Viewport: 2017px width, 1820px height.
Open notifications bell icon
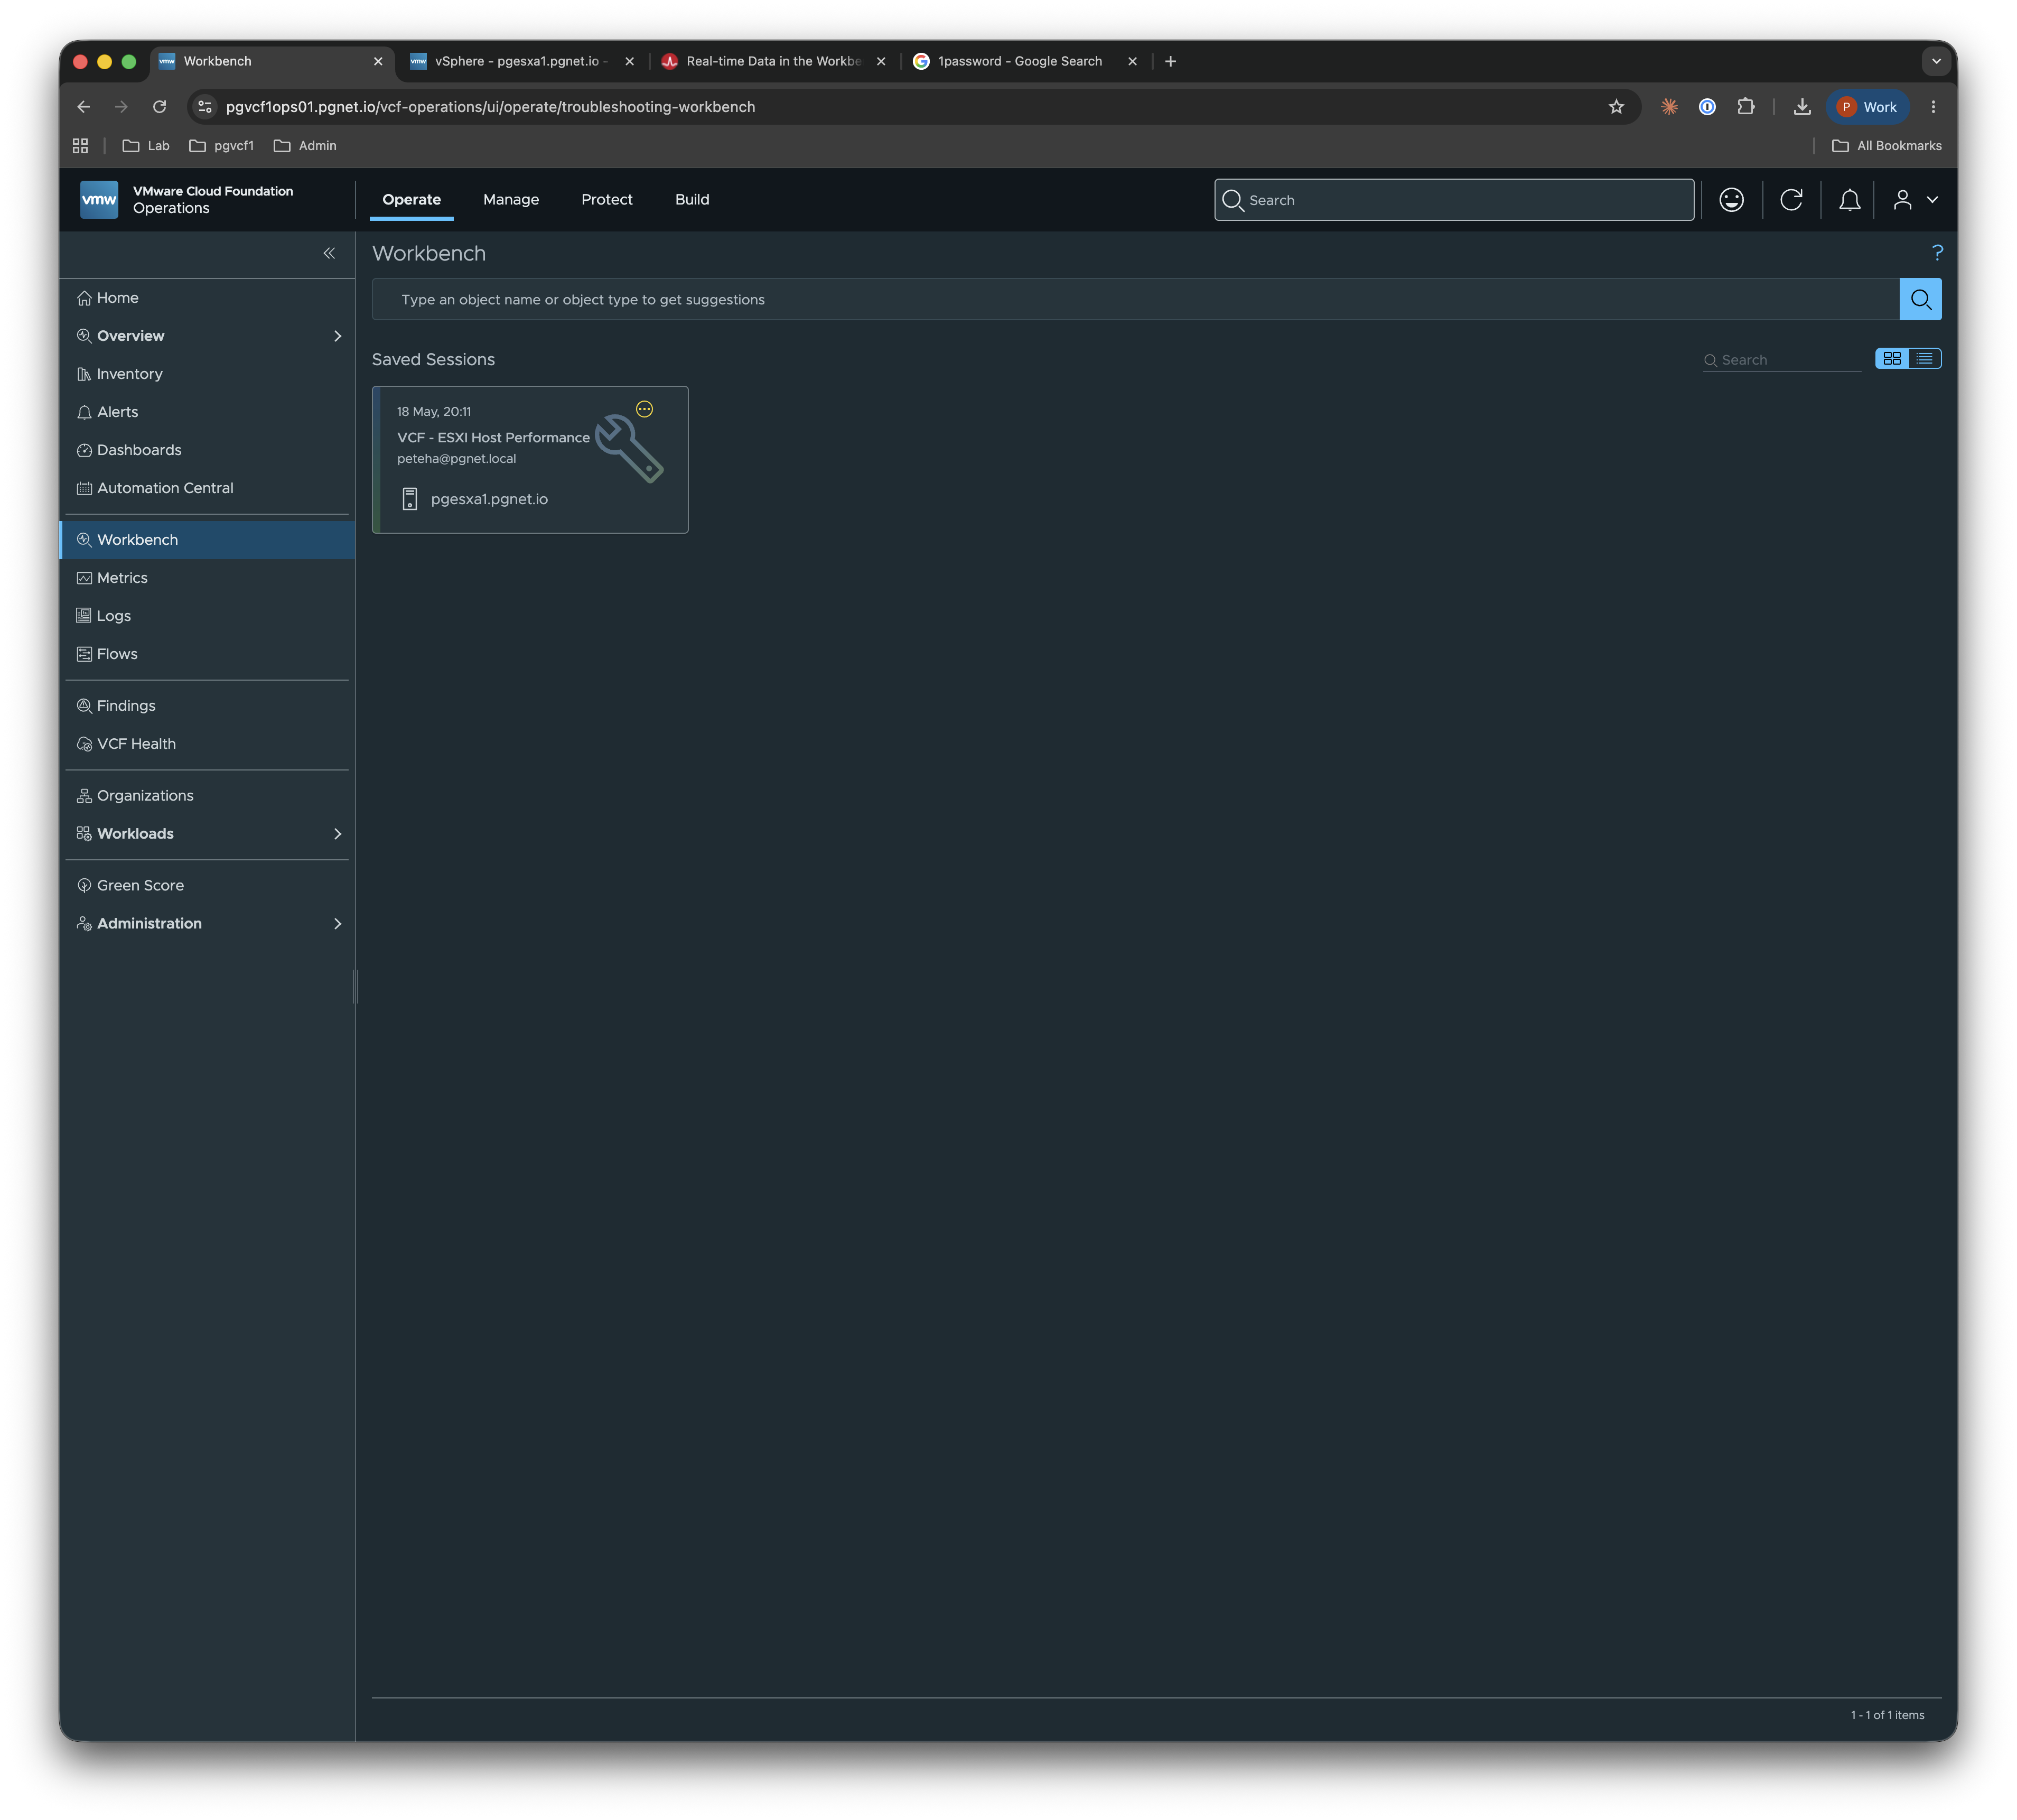tap(1850, 200)
